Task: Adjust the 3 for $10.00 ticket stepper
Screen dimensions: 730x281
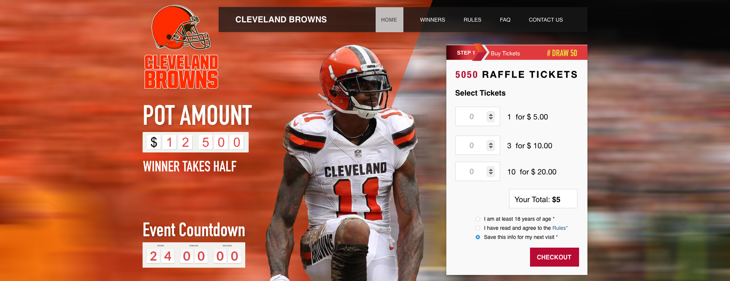Action: [491, 145]
